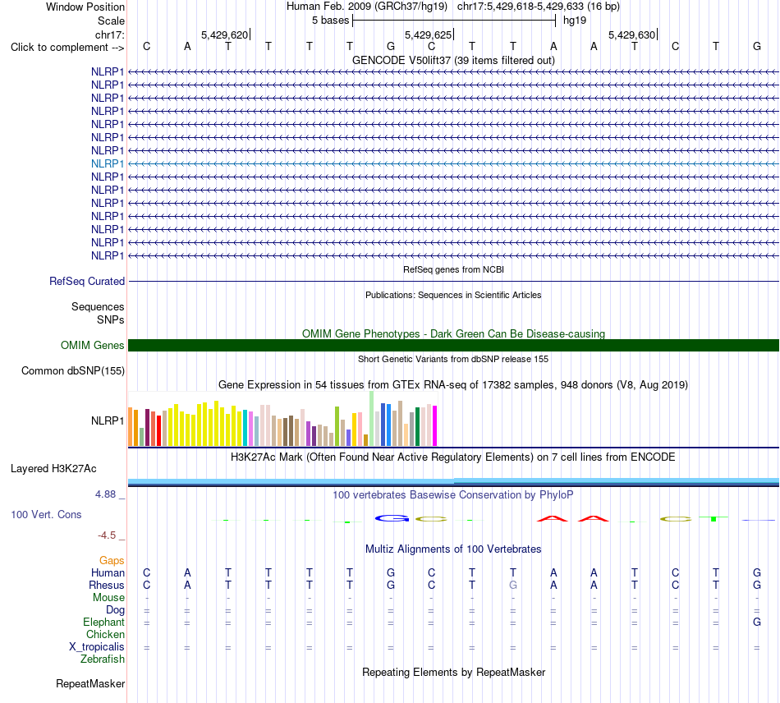
Task: Open the 'OMIM Gene Phenotypes' track title
Action: click(453, 333)
